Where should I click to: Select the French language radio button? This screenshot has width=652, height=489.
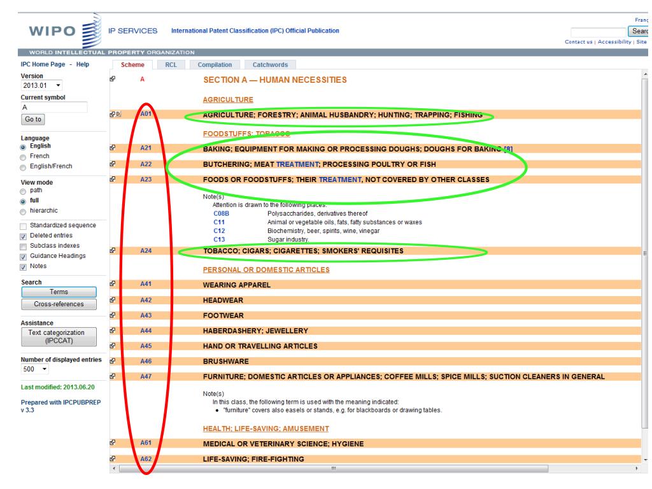point(23,157)
